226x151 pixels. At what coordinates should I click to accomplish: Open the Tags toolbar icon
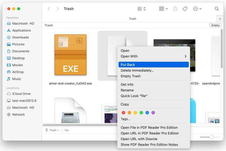[185, 9]
